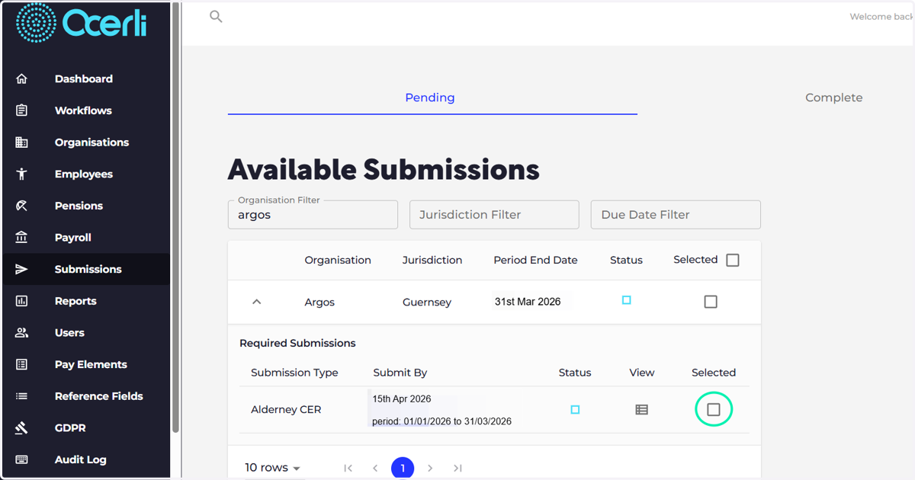Click the Organisations building icon
Image resolution: width=915 pixels, height=480 pixels.
click(21, 142)
